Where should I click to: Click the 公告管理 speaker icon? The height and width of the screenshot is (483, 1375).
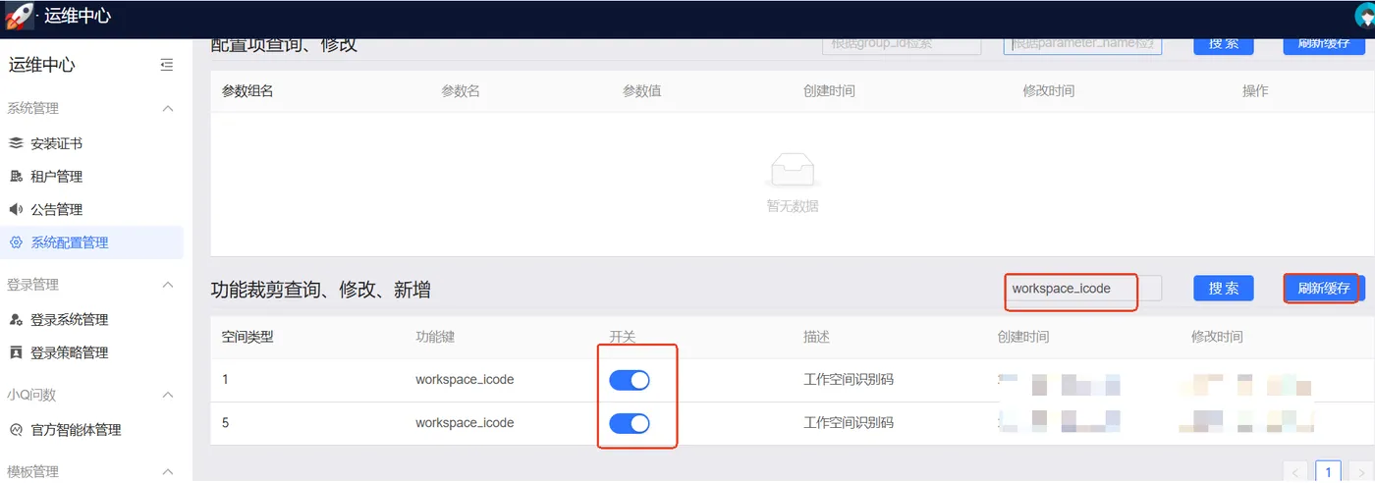click(16, 209)
